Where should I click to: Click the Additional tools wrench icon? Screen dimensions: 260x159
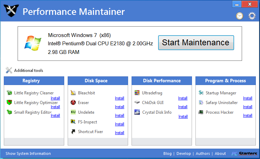click(9, 70)
